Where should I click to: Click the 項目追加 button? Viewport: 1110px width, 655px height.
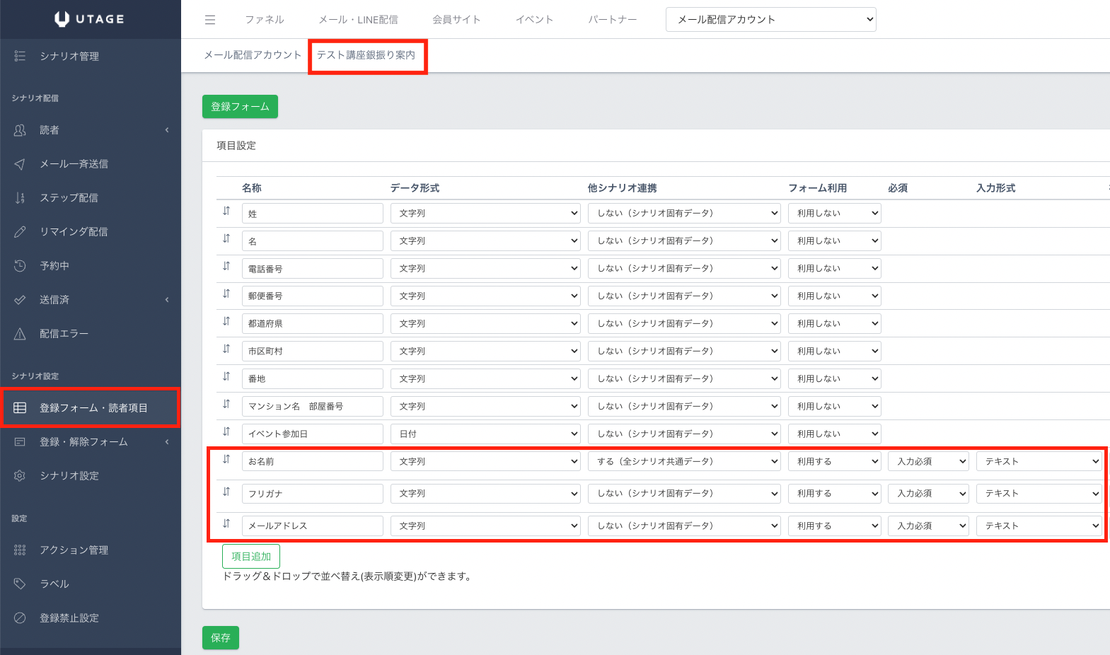[x=251, y=557]
